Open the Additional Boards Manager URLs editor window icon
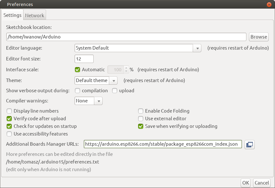This screenshot has width=275, height=188. point(250,144)
